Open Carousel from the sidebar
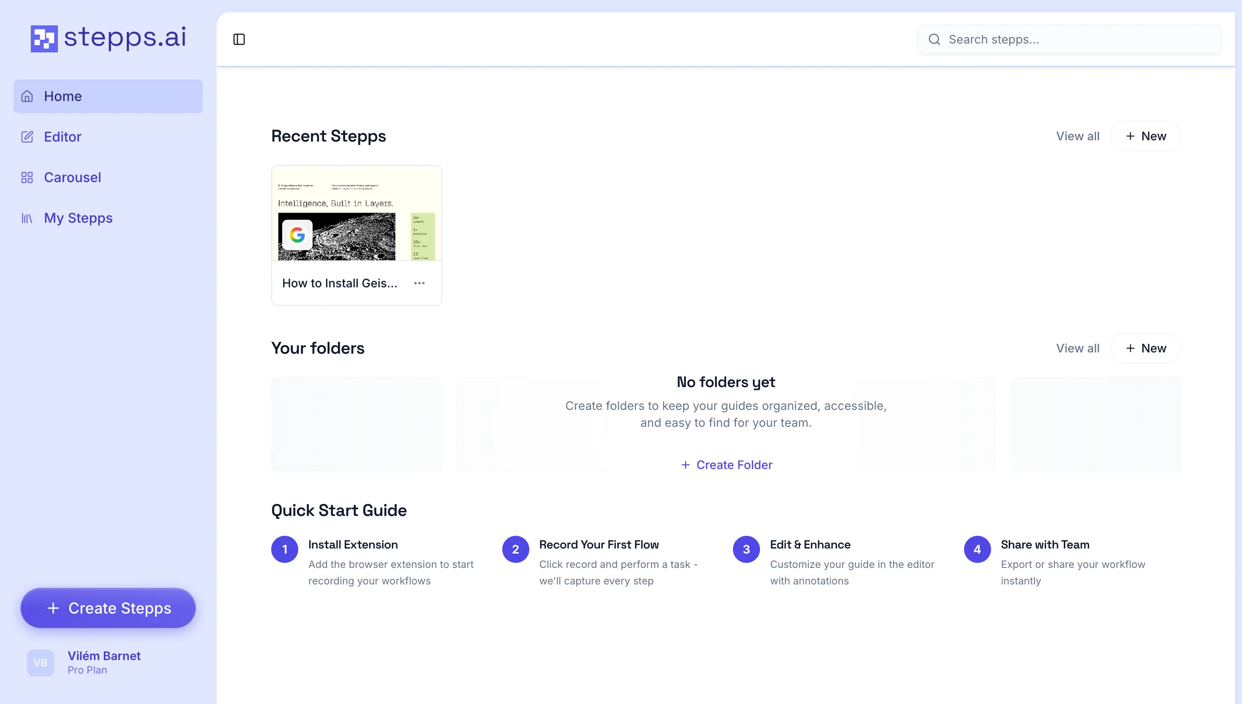Viewport: 1242px width, 704px height. [x=108, y=177]
